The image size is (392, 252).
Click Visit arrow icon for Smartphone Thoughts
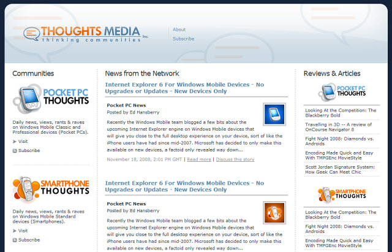[15, 231]
